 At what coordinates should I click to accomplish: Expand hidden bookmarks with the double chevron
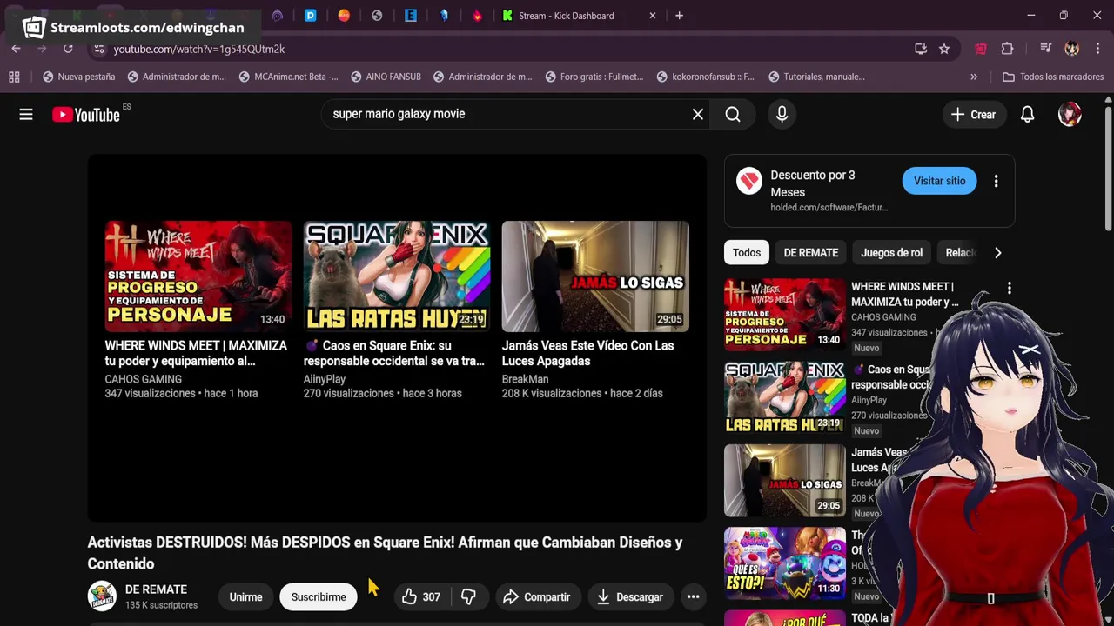[x=974, y=77]
